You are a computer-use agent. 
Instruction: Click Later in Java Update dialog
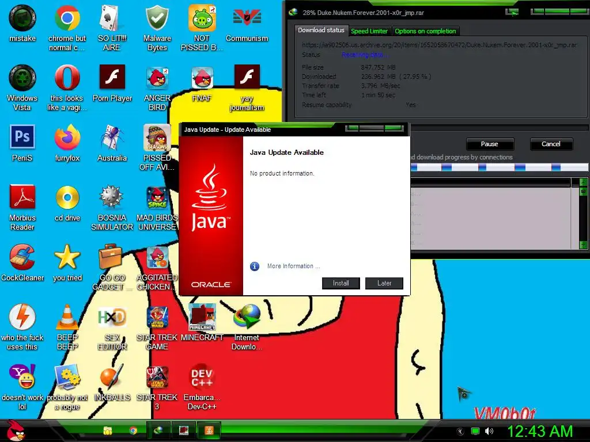[x=384, y=283]
